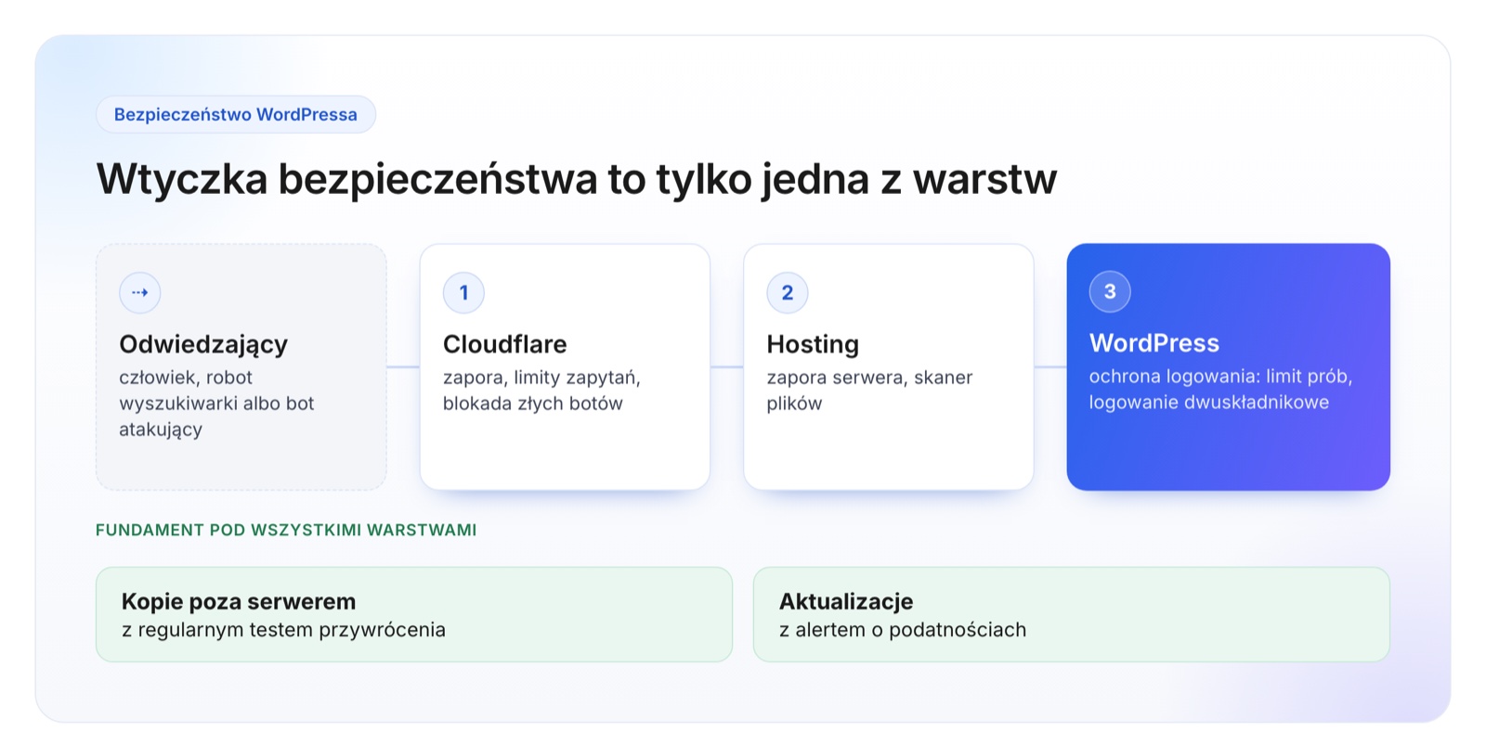Click text 'z regularnym testem przywrócenia'
1486x744 pixels.
[283, 630]
